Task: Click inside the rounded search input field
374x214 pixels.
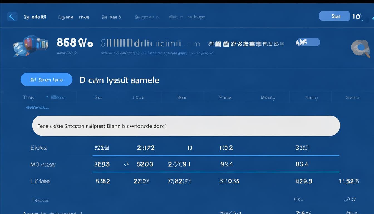Action: click(x=186, y=126)
